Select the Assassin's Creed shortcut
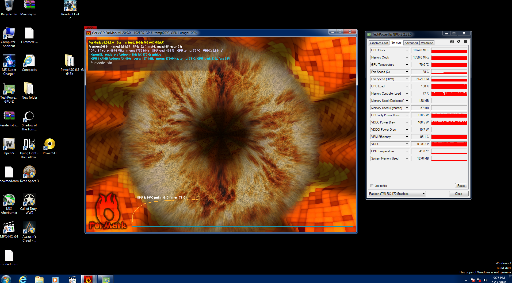The image size is (512, 283). click(29, 232)
